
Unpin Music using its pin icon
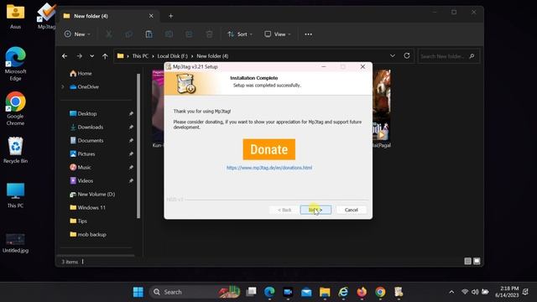pyautogui.click(x=131, y=167)
